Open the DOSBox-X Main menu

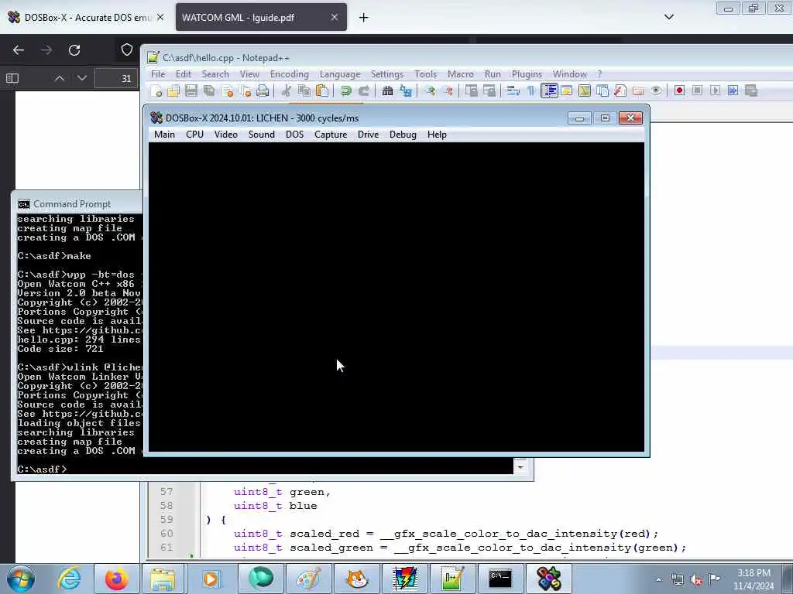(164, 135)
